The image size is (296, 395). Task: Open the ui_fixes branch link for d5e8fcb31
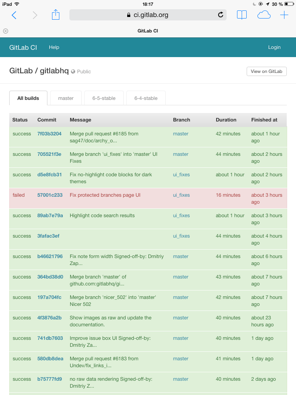(x=181, y=175)
